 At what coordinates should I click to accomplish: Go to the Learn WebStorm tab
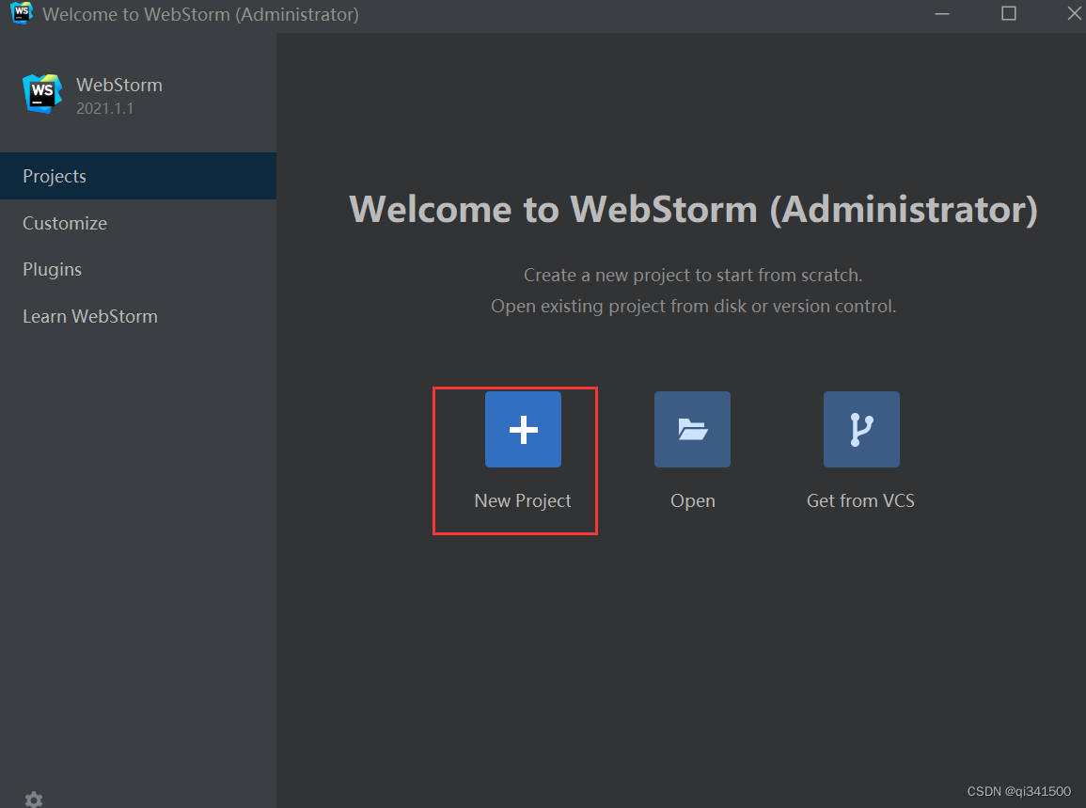coord(138,316)
